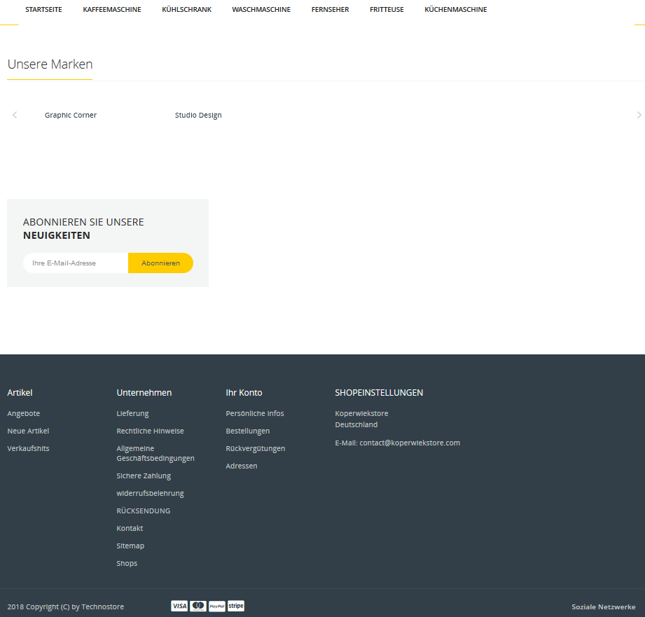Open the Küchenmaschine category
645x617 pixels.
[455, 10]
